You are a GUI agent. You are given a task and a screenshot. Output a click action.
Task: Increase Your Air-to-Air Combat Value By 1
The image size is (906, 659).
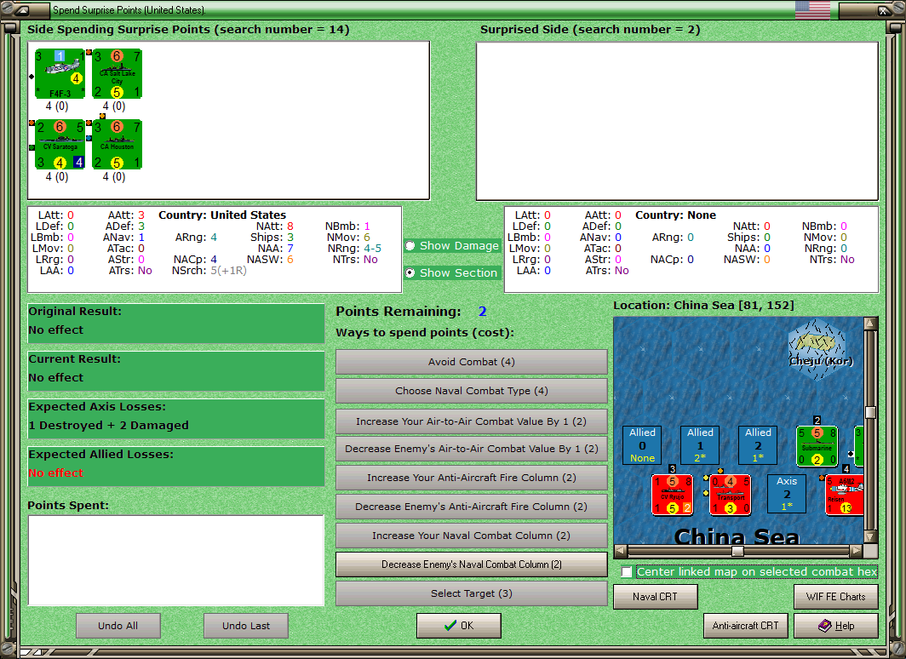pyautogui.click(x=472, y=421)
